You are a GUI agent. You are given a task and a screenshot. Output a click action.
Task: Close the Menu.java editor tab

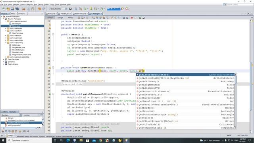[102, 14]
